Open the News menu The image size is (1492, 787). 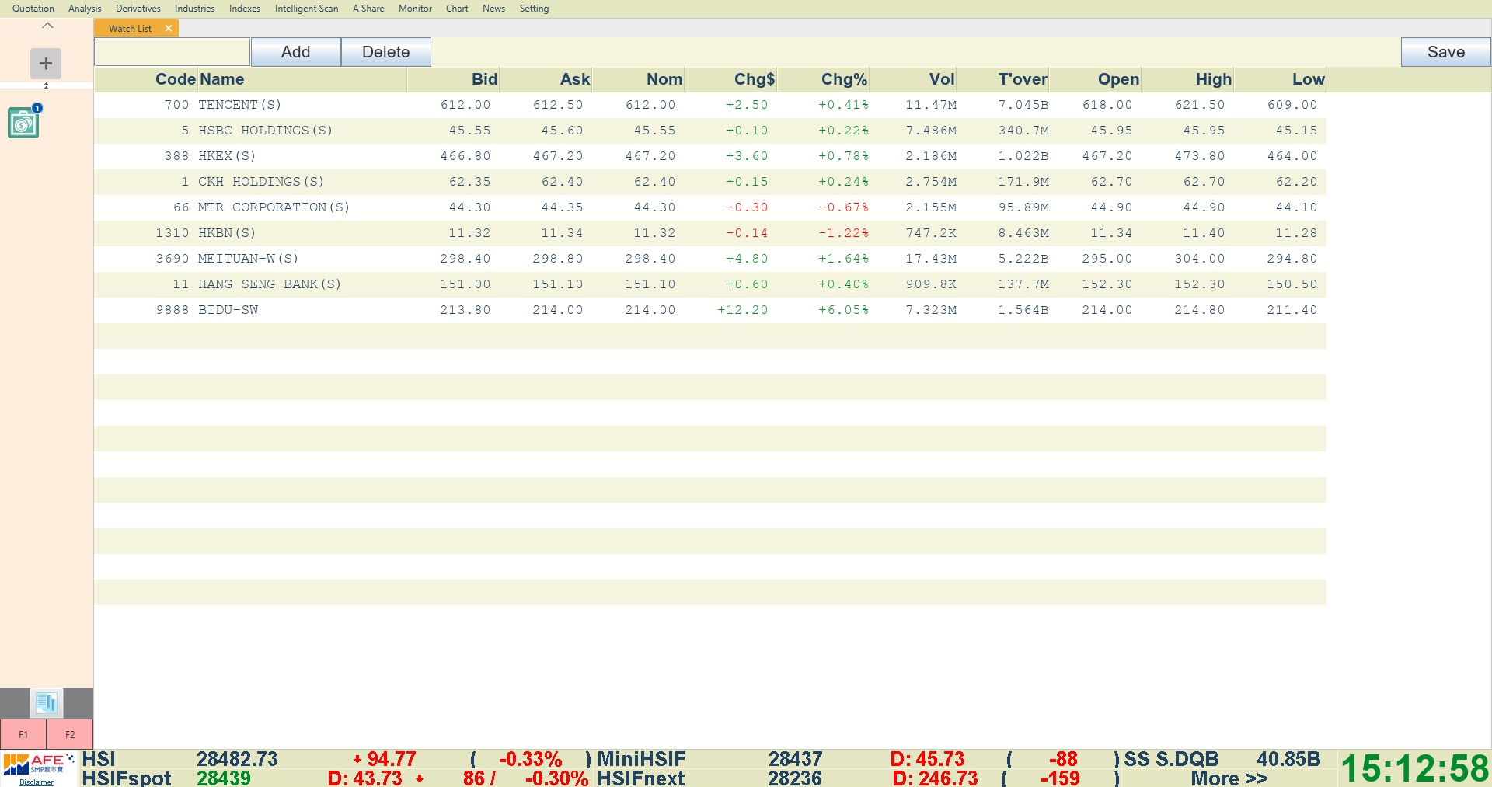pos(493,9)
